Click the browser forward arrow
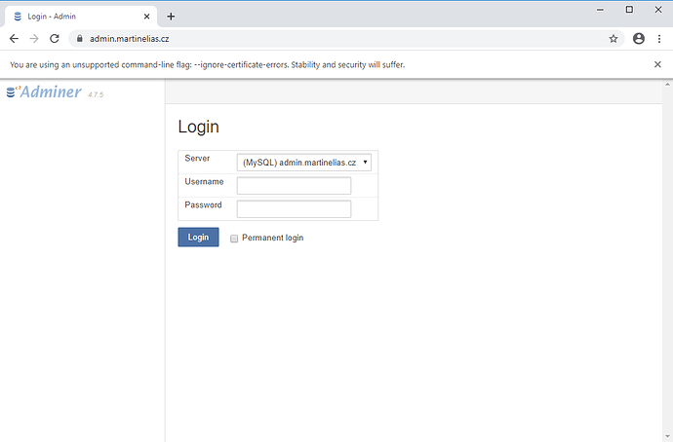Image resolution: width=673 pixels, height=442 pixels. click(x=34, y=39)
